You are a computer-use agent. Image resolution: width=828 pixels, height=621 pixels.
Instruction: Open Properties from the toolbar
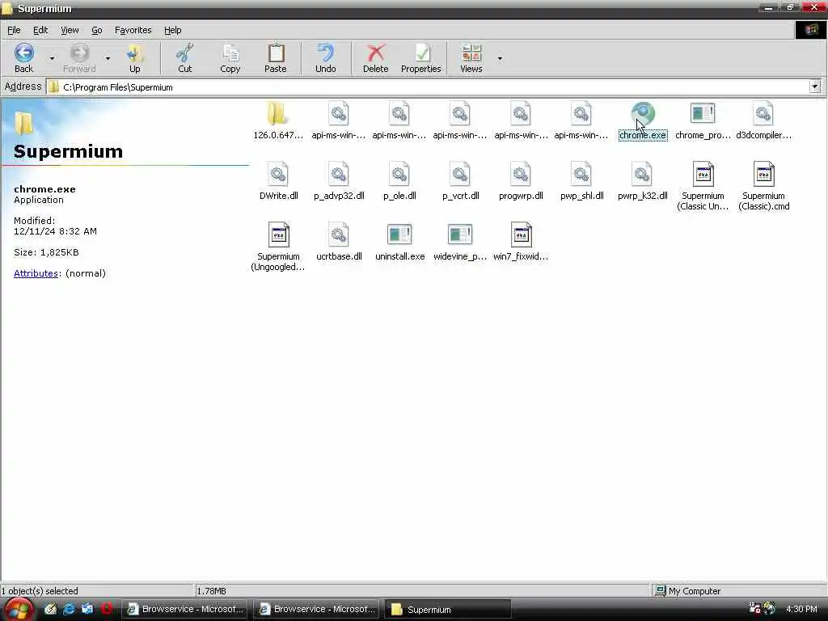(x=420, y=58)
